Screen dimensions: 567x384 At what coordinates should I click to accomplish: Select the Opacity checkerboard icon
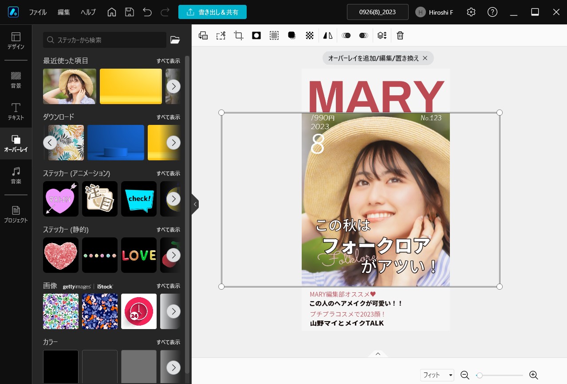tap(310, 36)
